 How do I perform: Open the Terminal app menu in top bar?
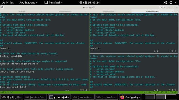54,2
